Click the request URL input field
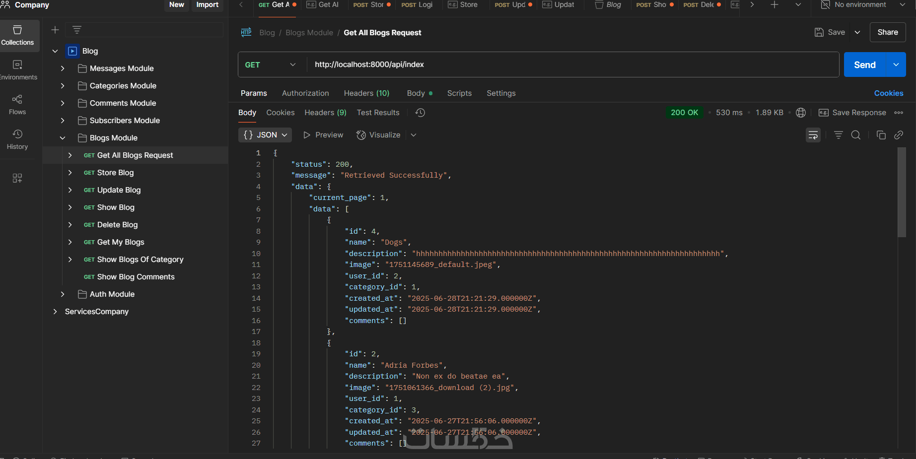The image size is (916, 459). 571,65
